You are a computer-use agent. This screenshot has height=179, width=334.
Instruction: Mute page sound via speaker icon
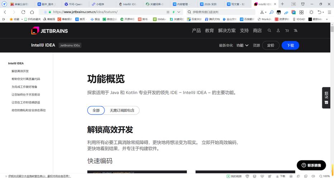313,176
